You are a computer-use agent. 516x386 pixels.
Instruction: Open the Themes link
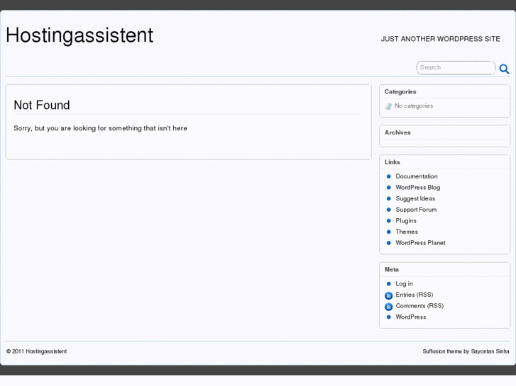tap(407, 232)
